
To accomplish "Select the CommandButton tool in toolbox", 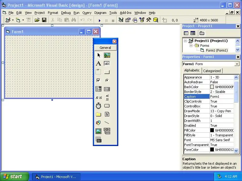I will [x=107, y=72].
